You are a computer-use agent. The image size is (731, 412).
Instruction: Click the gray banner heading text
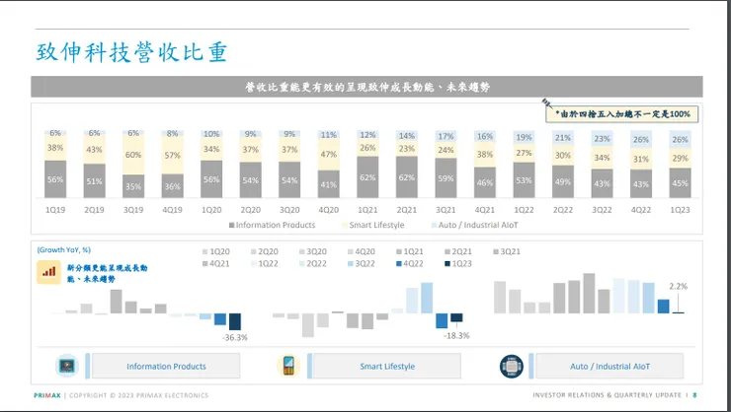tap(367, 87)
